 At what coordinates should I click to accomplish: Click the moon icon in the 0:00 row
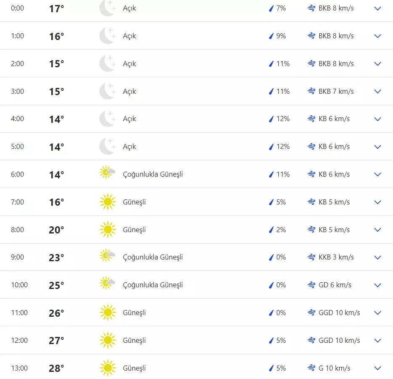pos(107,8)
